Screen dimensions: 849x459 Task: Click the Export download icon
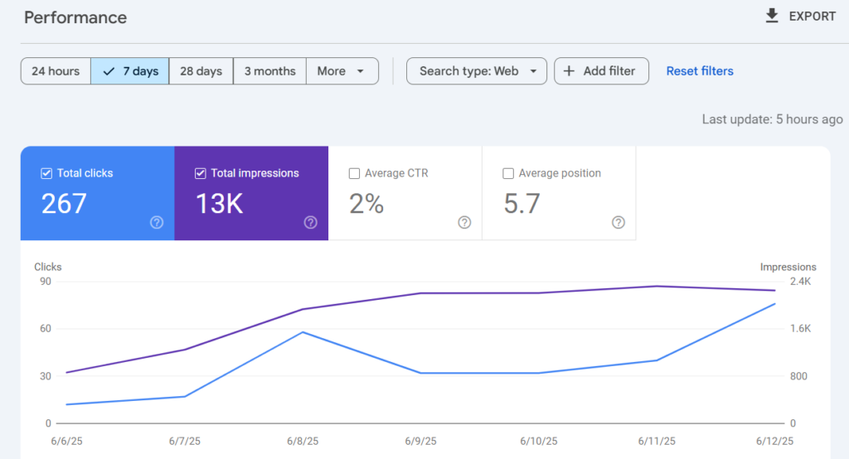772,16
